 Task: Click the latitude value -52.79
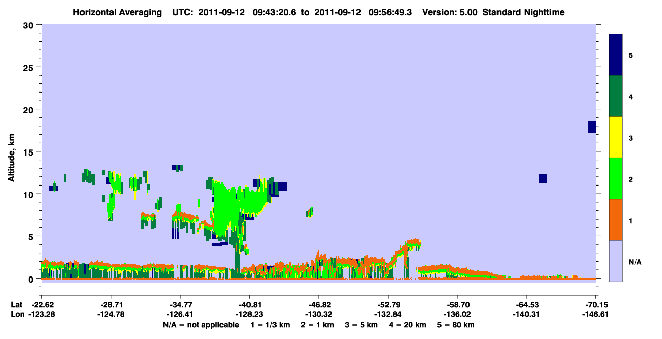(388, 305)
